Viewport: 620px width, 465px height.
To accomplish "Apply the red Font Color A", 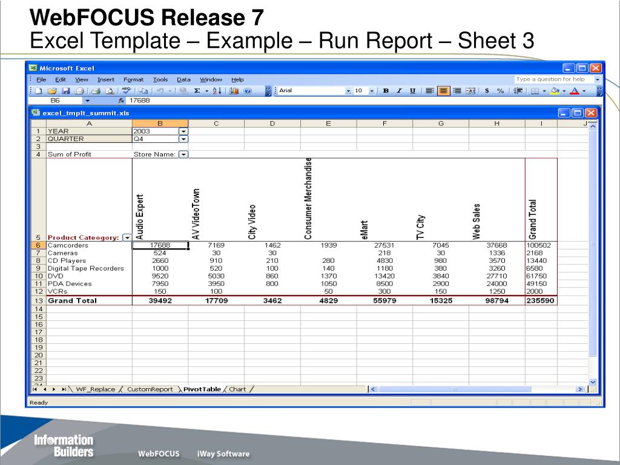I will click(x=575, y=91).
